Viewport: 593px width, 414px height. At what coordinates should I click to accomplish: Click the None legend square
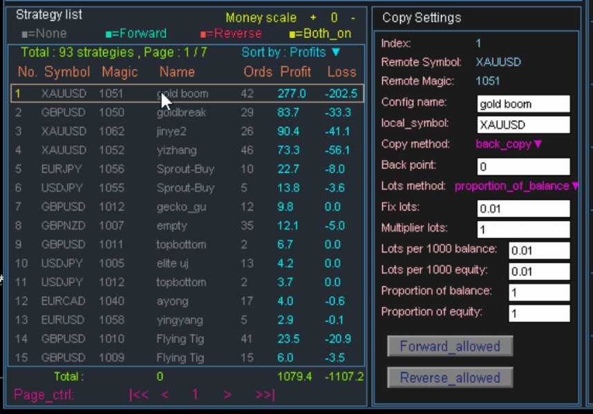coord(25,34)
